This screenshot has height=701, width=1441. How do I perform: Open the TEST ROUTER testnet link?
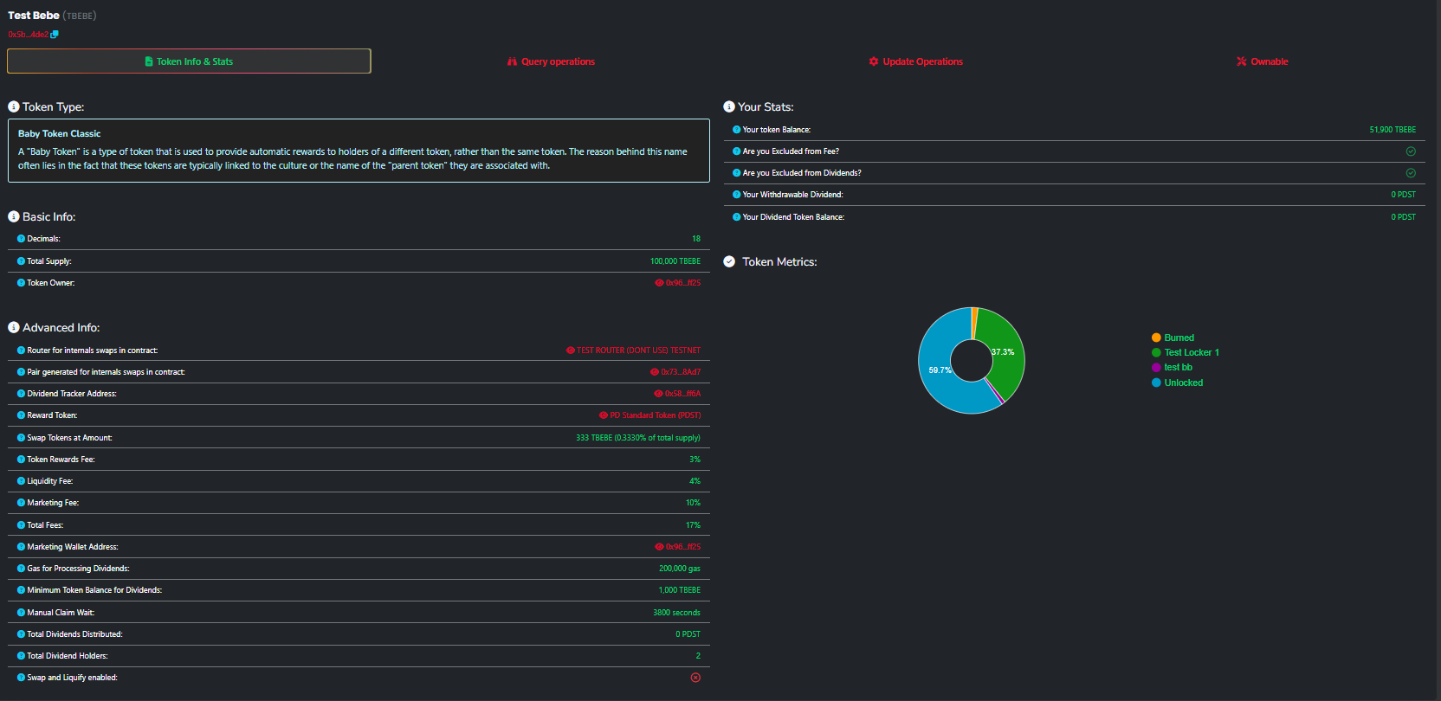coord(638,350)
